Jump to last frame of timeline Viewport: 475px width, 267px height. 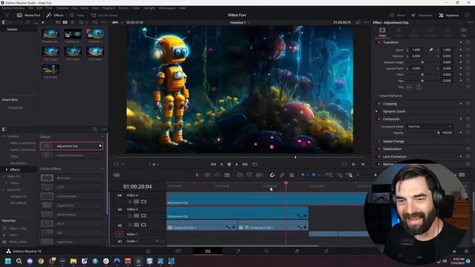[x=245, y=164]
